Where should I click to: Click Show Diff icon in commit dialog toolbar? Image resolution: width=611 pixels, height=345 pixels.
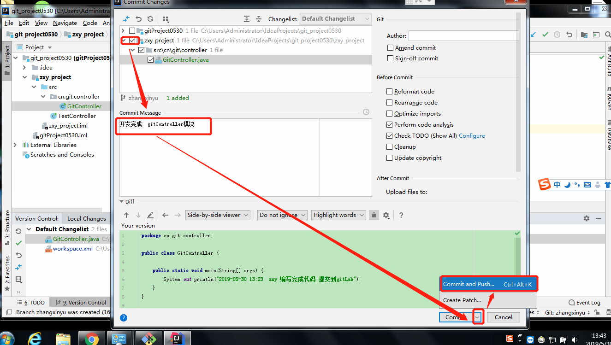click(x=126, y=19)
